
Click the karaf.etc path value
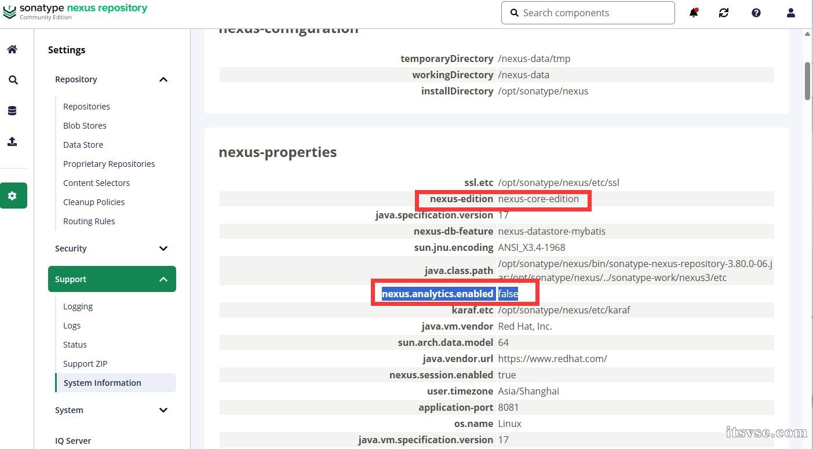pyautogui.click(x=564, y=310)
